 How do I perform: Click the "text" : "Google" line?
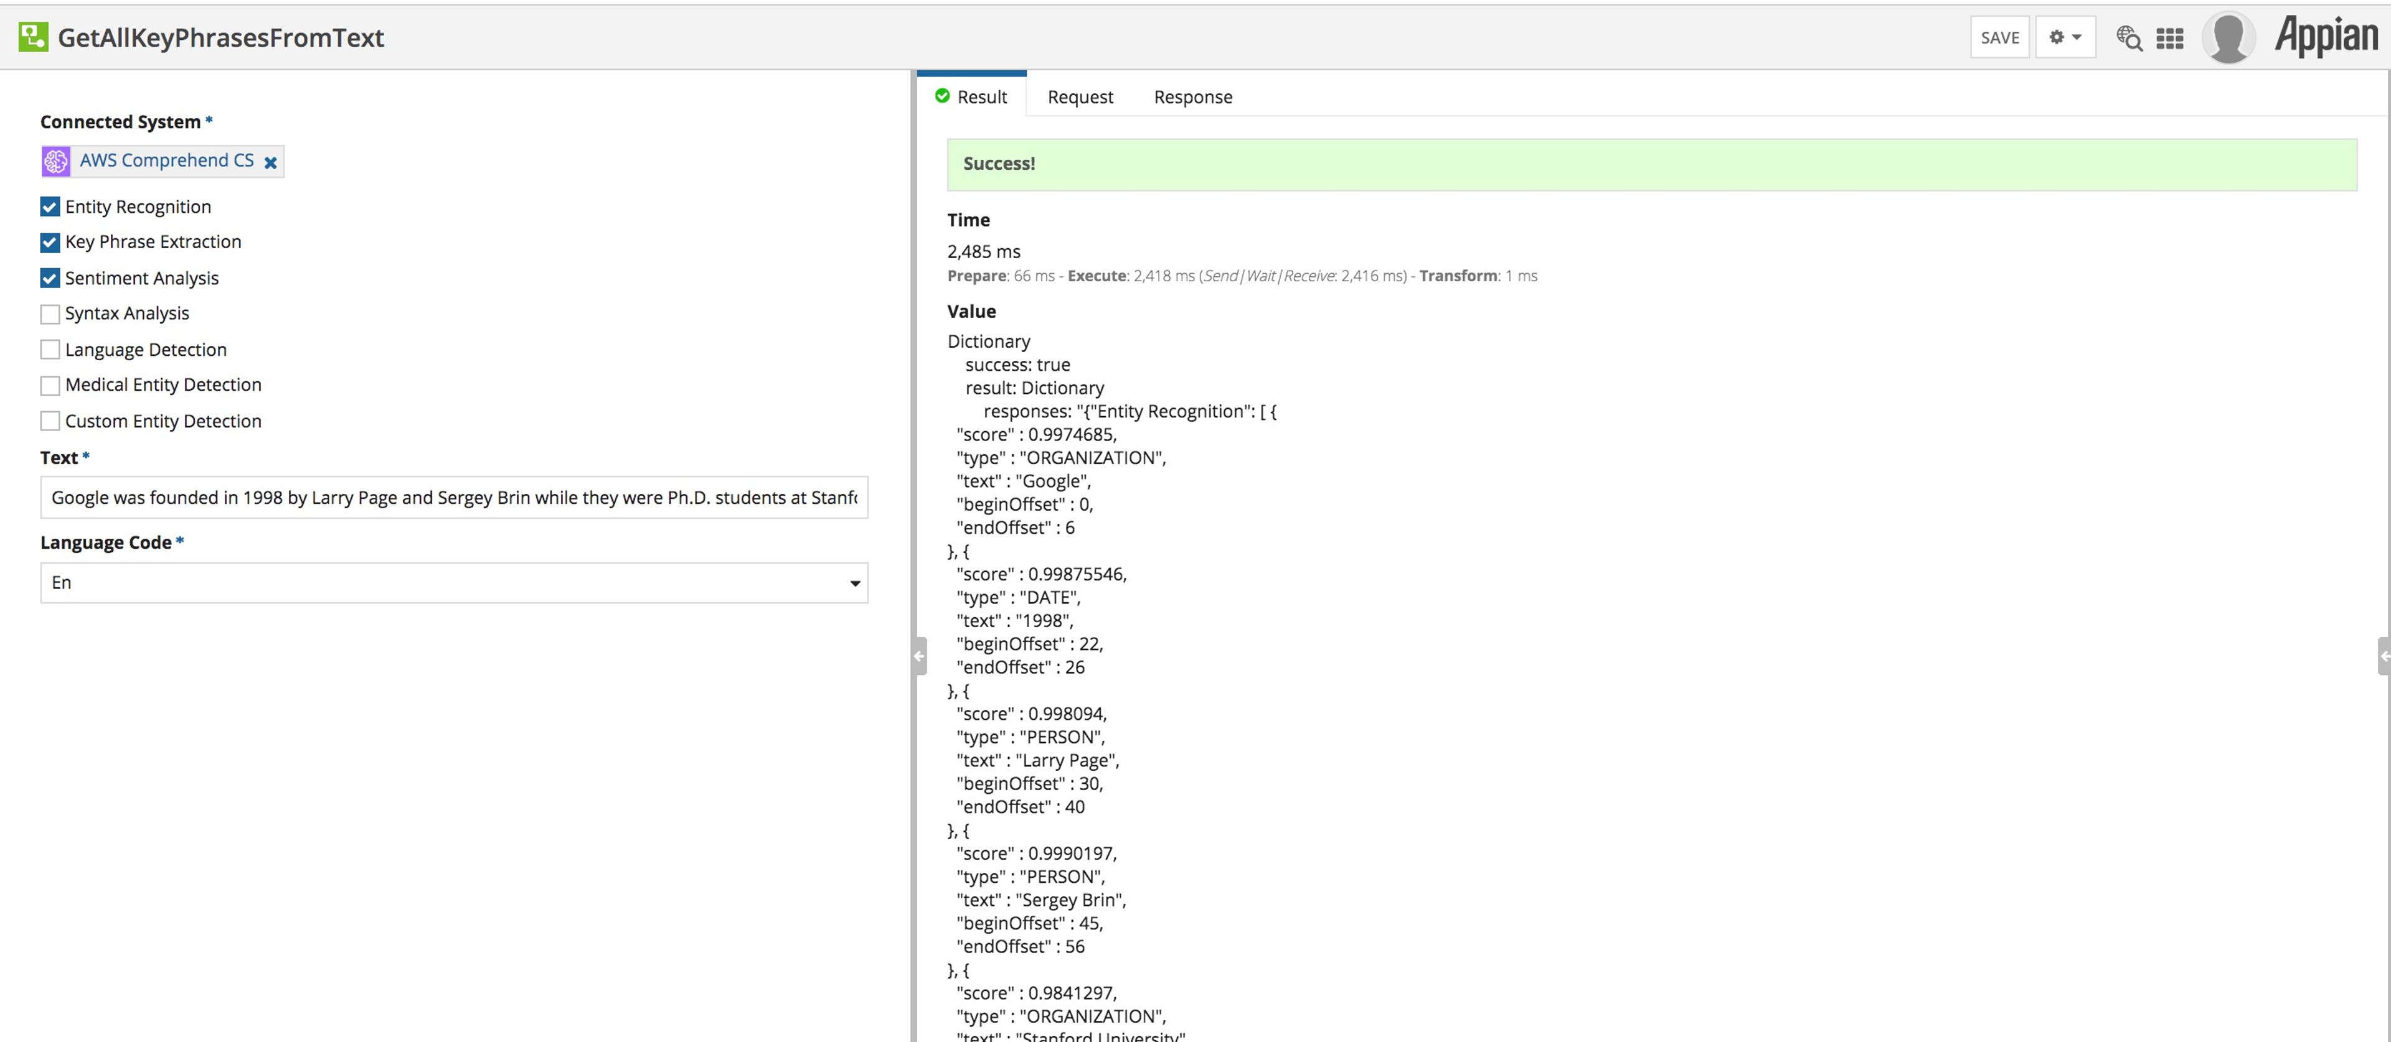(x=1024, y=481)
